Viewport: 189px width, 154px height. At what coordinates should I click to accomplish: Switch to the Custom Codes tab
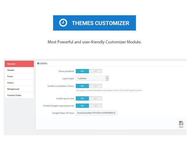coord(19,95)
